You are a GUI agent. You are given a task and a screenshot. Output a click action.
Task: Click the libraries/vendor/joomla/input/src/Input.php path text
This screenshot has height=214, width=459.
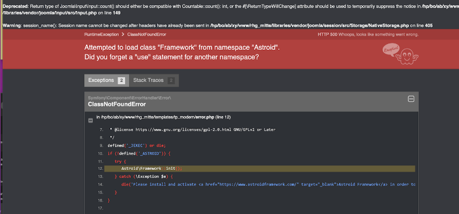pos(49,13)
